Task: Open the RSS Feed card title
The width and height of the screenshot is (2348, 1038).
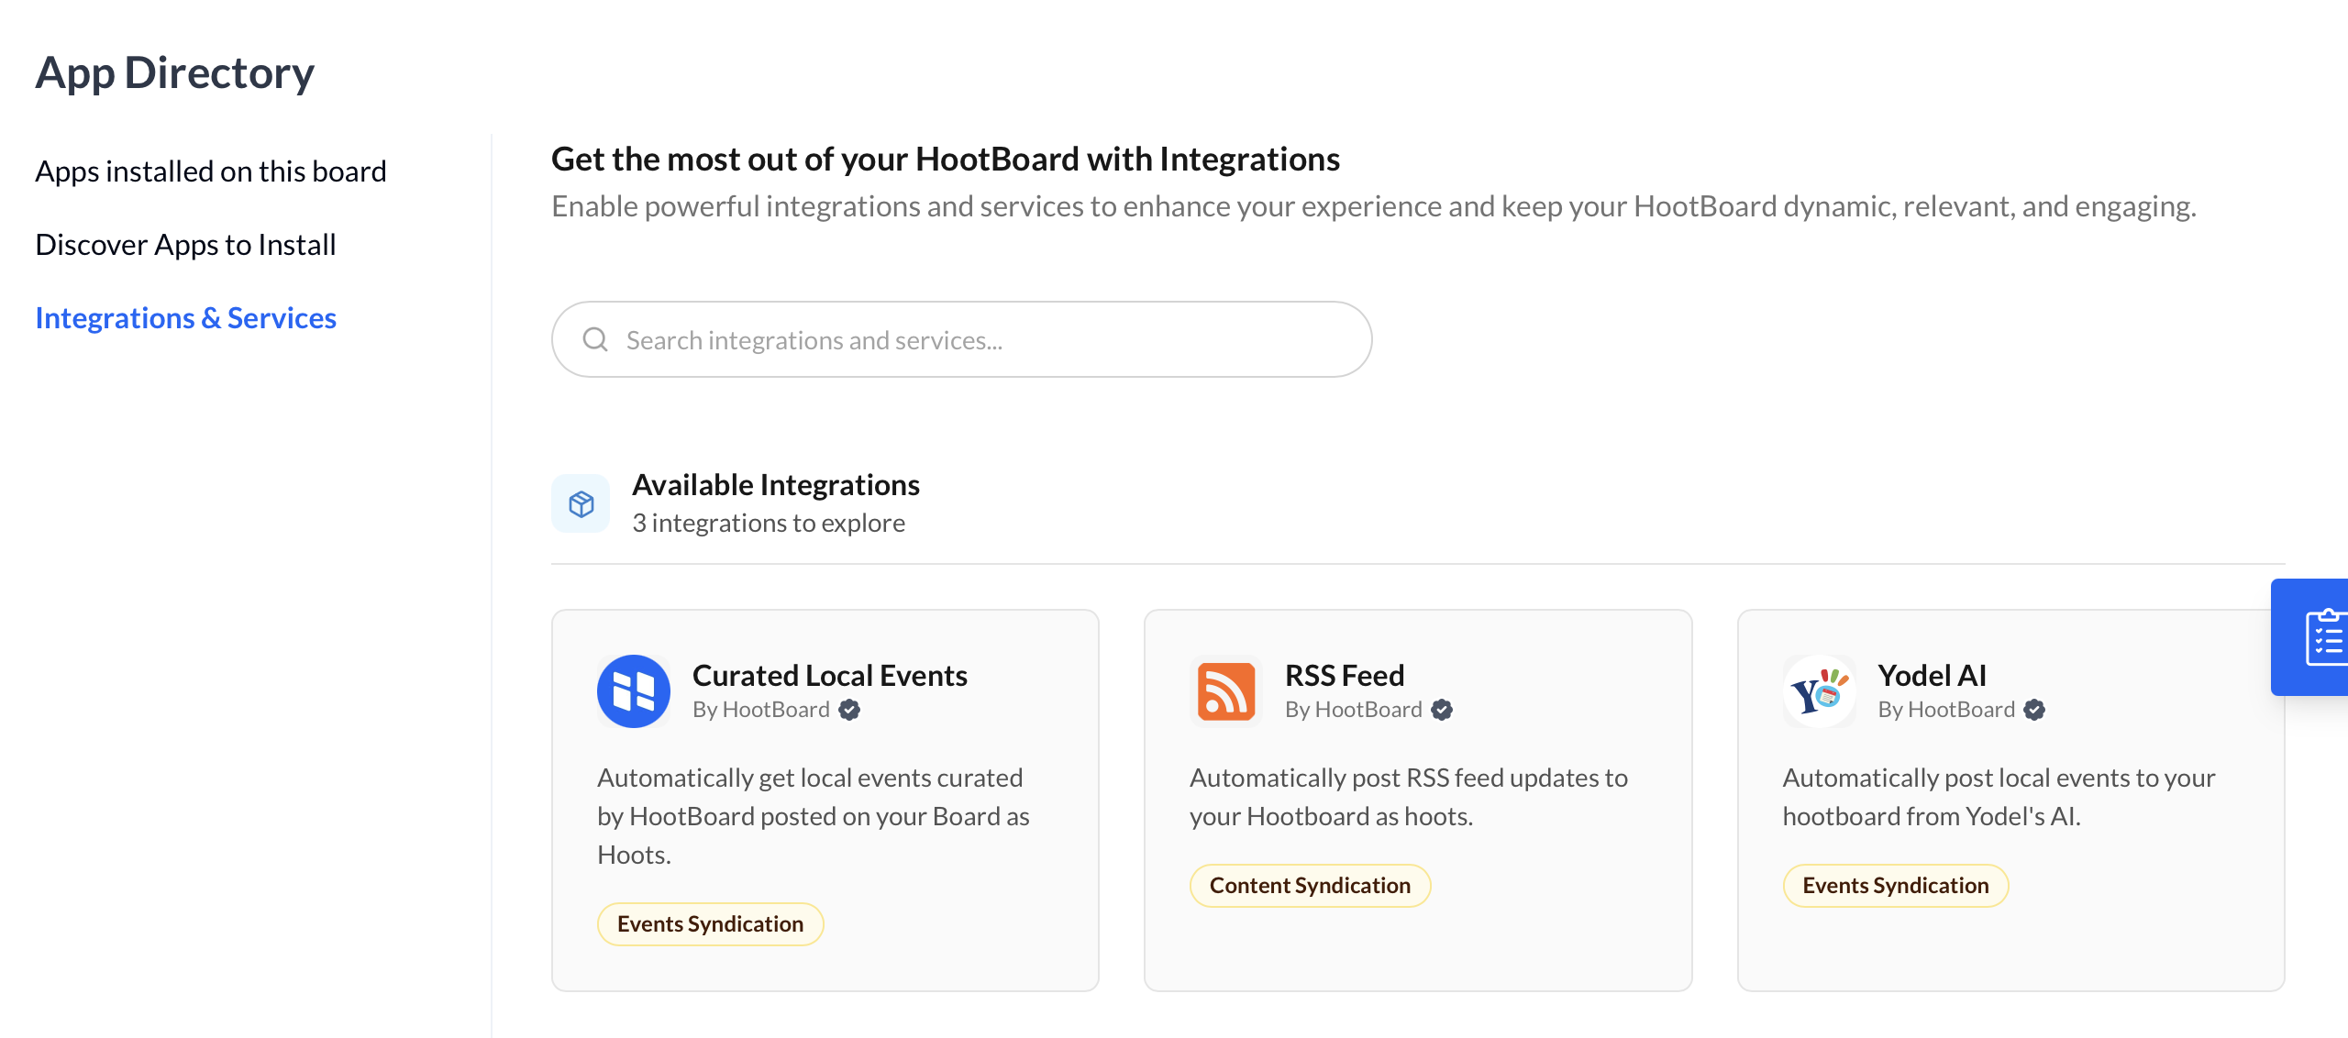Action: click(x=1344, y=675)
